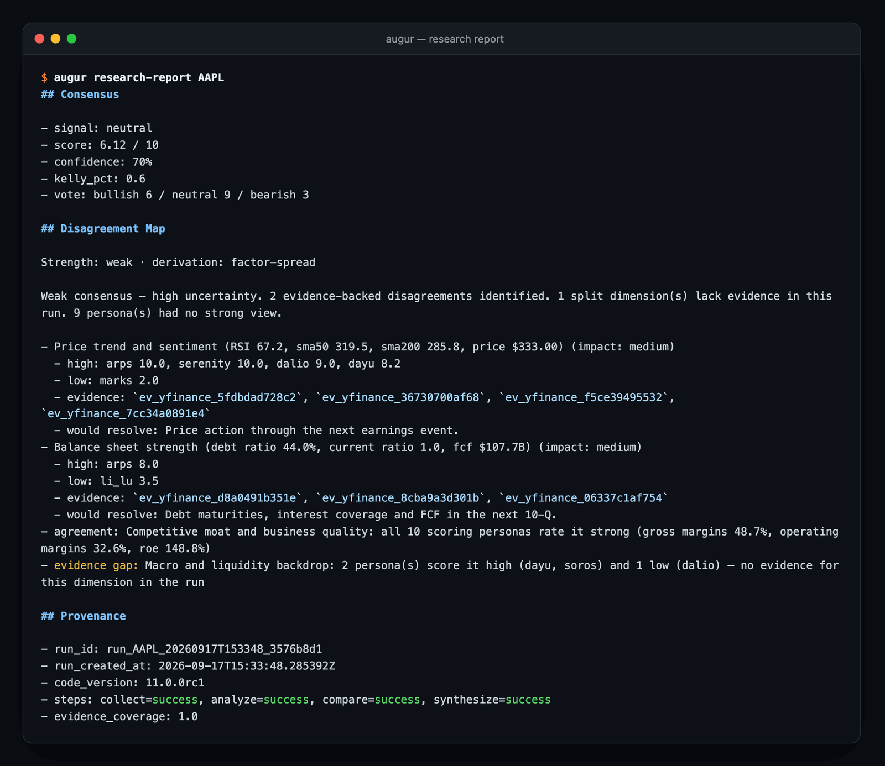Click evidence ID ev_yfinance_7cc34a0891e4
Viewport: 885px width, 766px height.
point(126,414)
